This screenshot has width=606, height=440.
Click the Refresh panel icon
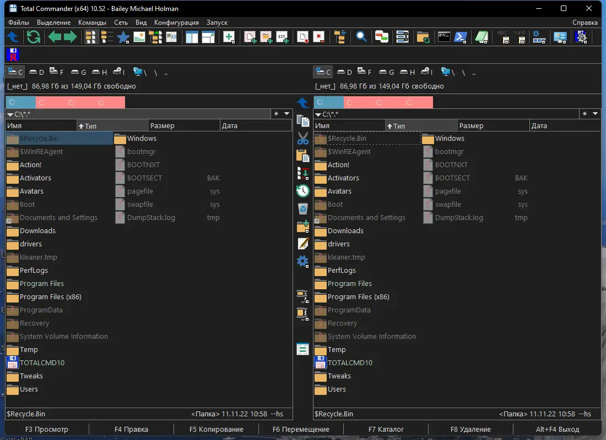coord(33,37)
